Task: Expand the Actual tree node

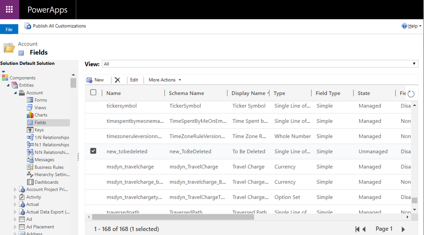Action: [x=15, y=204]
